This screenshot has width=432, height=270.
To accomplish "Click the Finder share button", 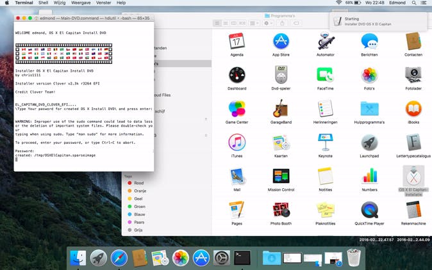I will pos(282,23).
